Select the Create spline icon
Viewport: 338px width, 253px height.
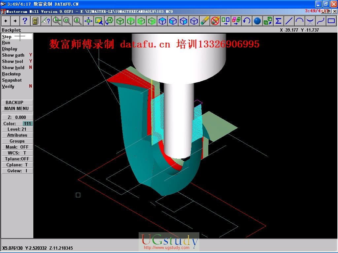(321, 21)
